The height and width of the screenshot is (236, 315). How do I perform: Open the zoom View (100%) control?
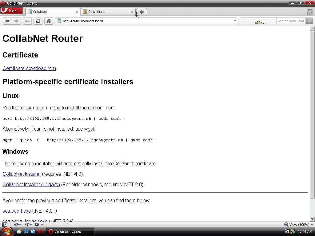[x=299, y=225]
